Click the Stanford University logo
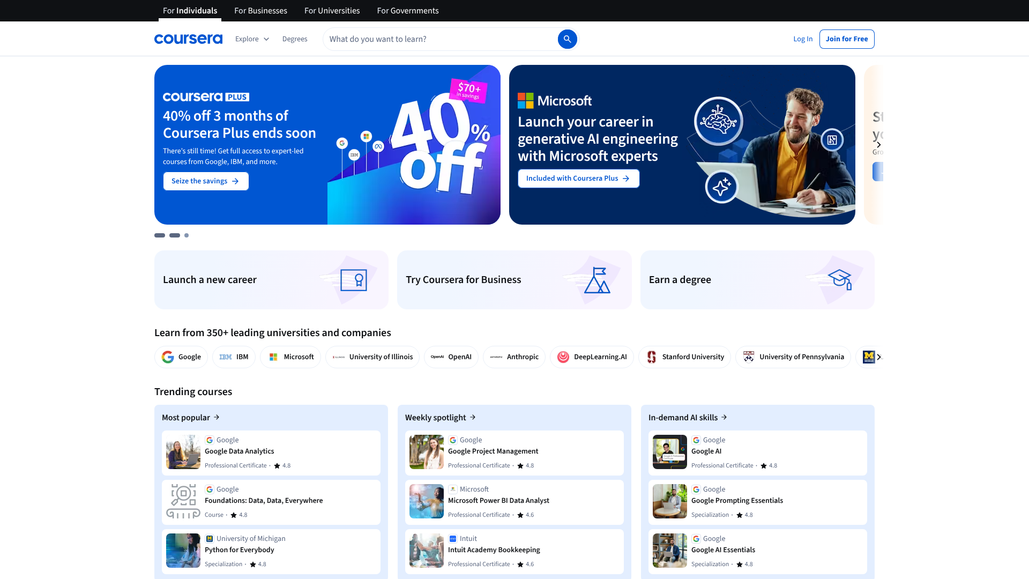Screen dimensions: 1029x579 pyautogui.click(x=684, y=357)
